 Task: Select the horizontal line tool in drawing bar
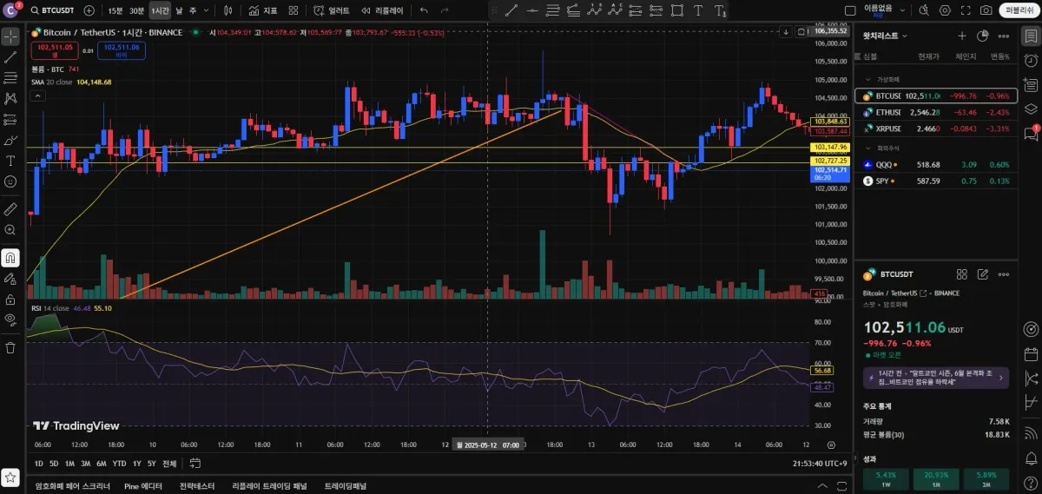click(532, 10)
